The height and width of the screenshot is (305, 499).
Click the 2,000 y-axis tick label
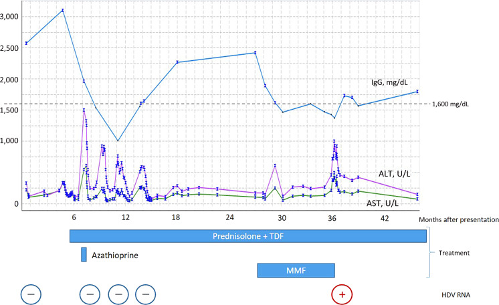tap(9, 80)
